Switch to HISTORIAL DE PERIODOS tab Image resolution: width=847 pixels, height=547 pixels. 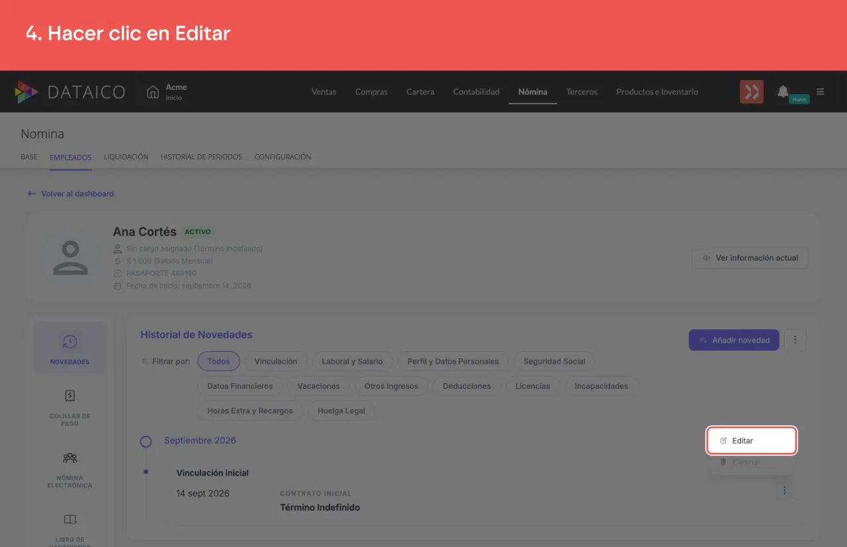coord(201,157)
